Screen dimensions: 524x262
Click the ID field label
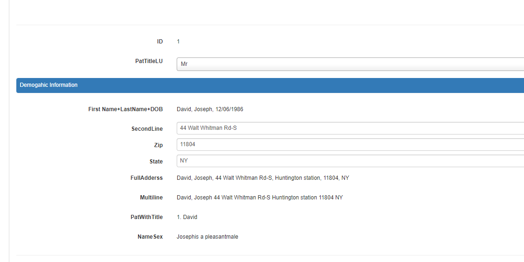[x=160, y=42]
